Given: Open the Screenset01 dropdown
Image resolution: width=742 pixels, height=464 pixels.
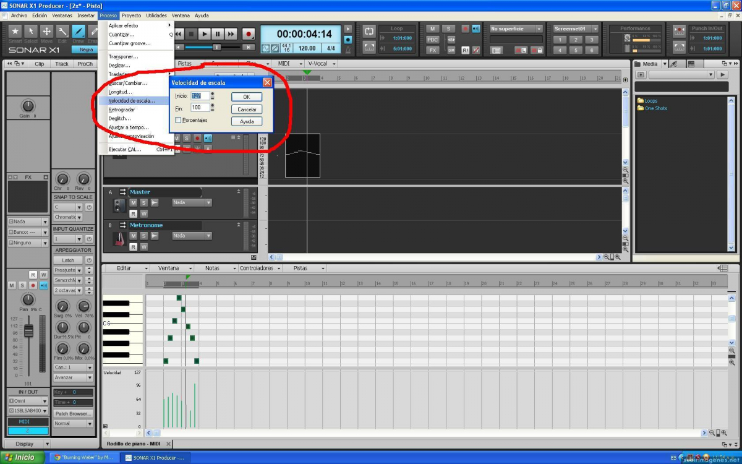Looking at the screenshot, I should pyautogui.click(x=576, y=28).
